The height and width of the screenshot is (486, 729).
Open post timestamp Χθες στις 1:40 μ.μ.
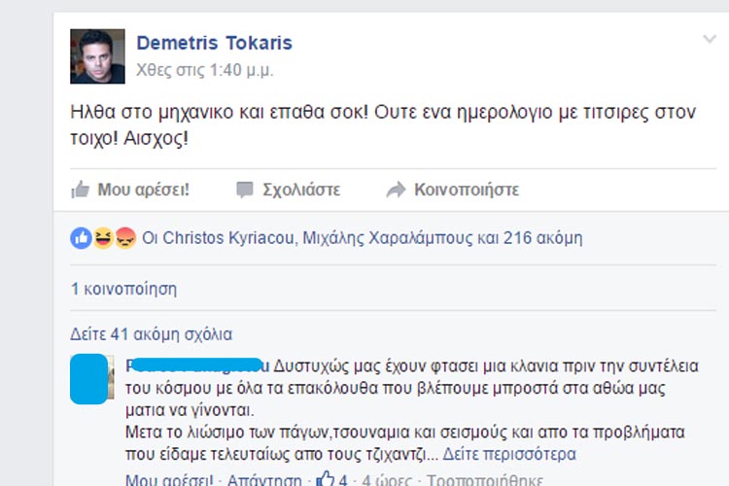click(x=204, y=70)
